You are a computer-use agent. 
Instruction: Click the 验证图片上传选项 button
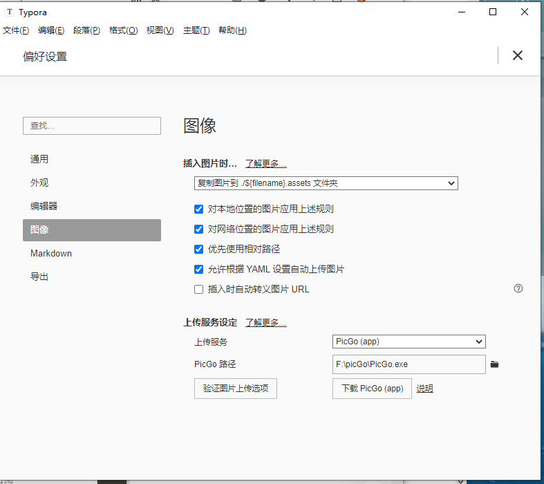(236, 389)
